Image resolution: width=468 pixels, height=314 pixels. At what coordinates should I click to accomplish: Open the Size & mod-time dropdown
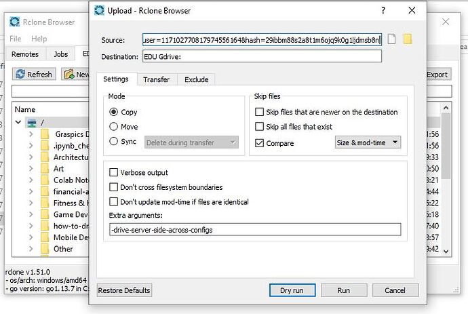coord(368,142)
